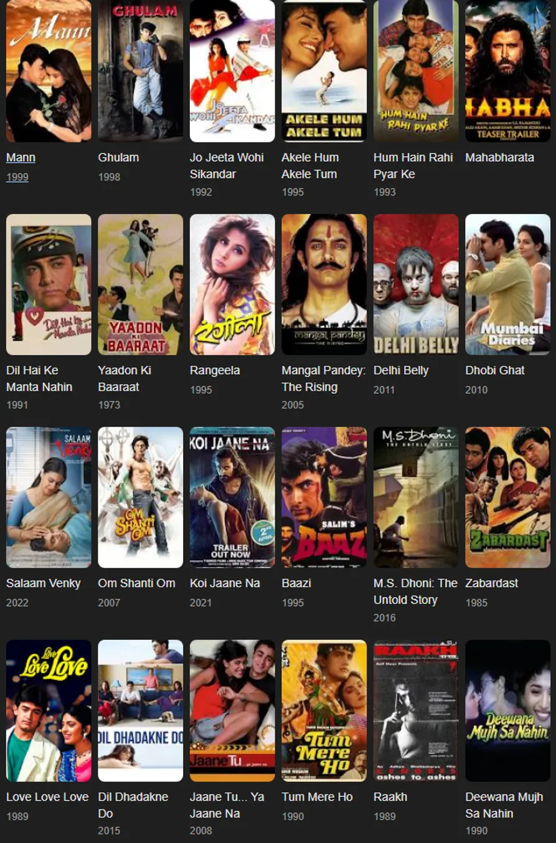The width and height of the screenshot is (556, 843).
Task: Select the Rangeela movie poster
Action: (232, 285)
